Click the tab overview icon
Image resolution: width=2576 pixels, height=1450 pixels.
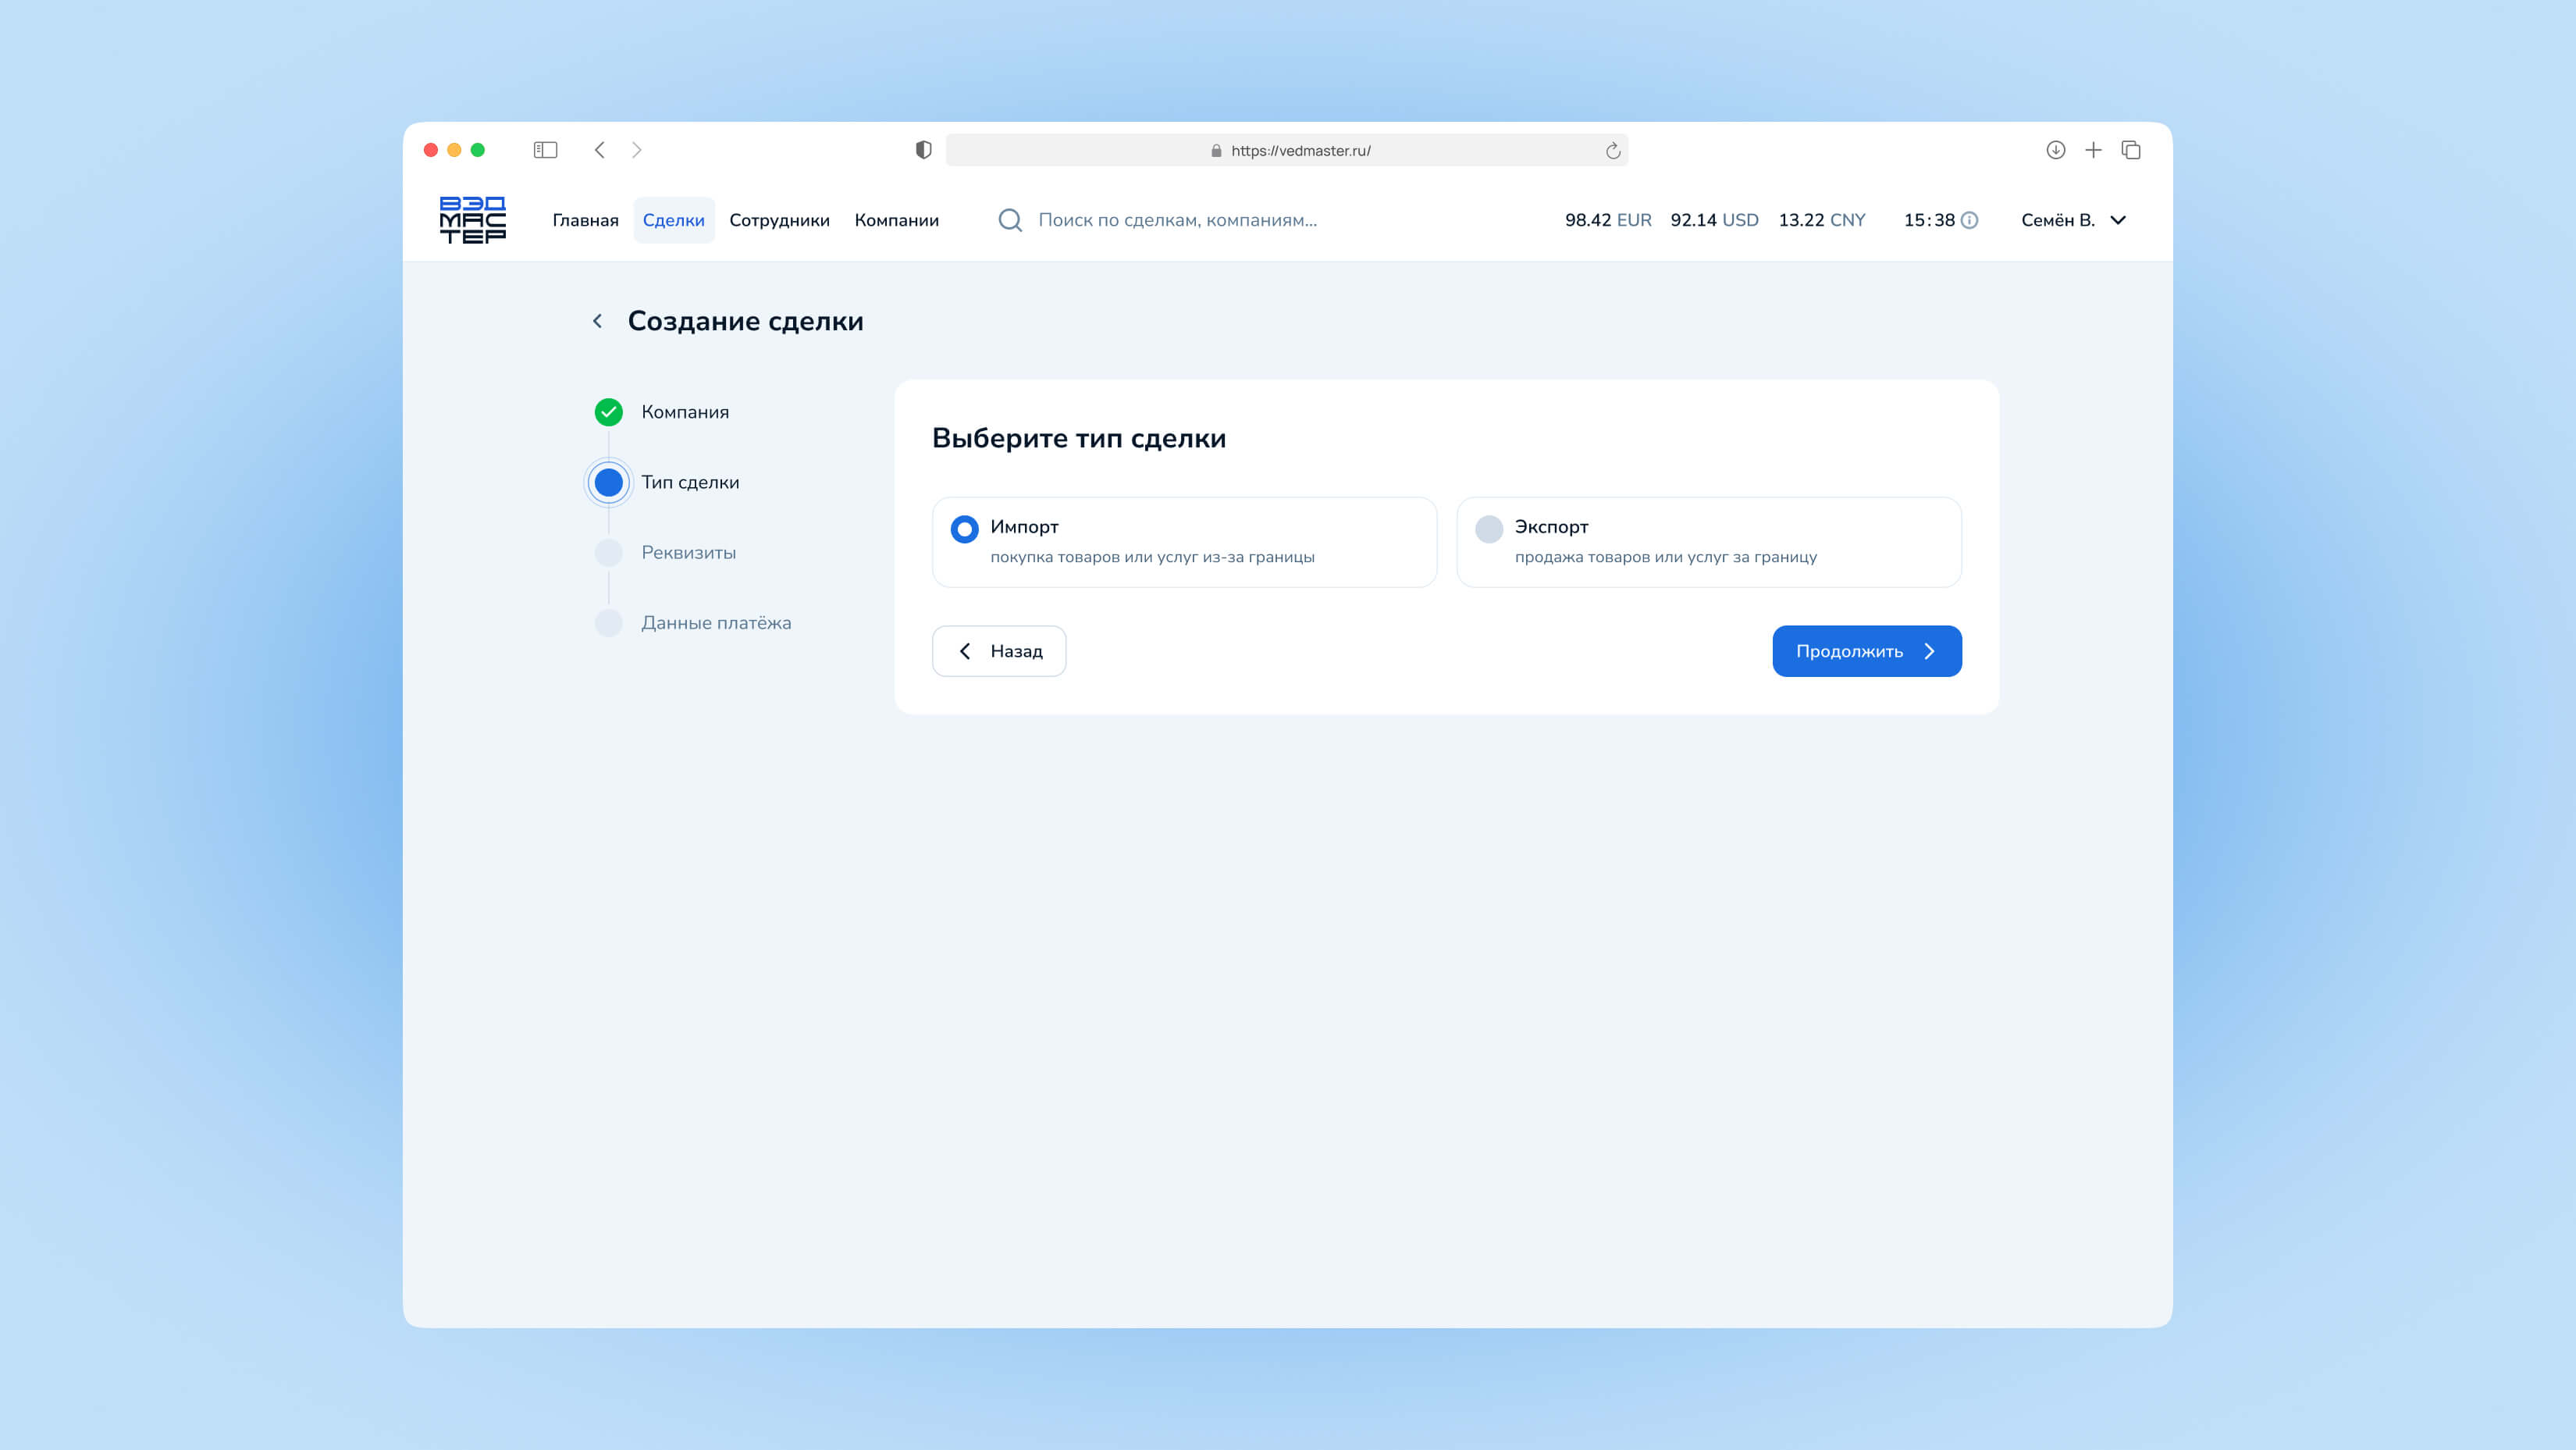(2131, 150)
